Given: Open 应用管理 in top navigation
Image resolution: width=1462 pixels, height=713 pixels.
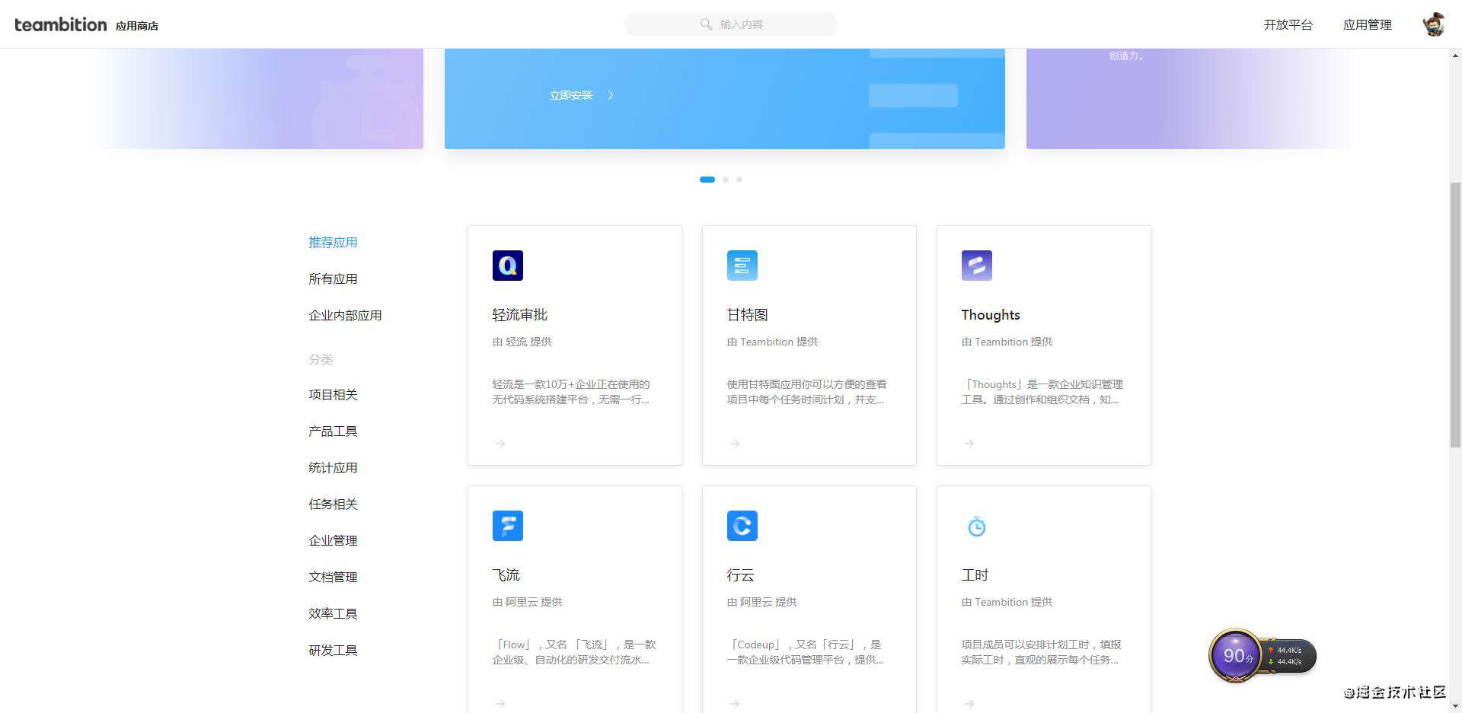Looking at the screenshot, I should pos(1368,24).
